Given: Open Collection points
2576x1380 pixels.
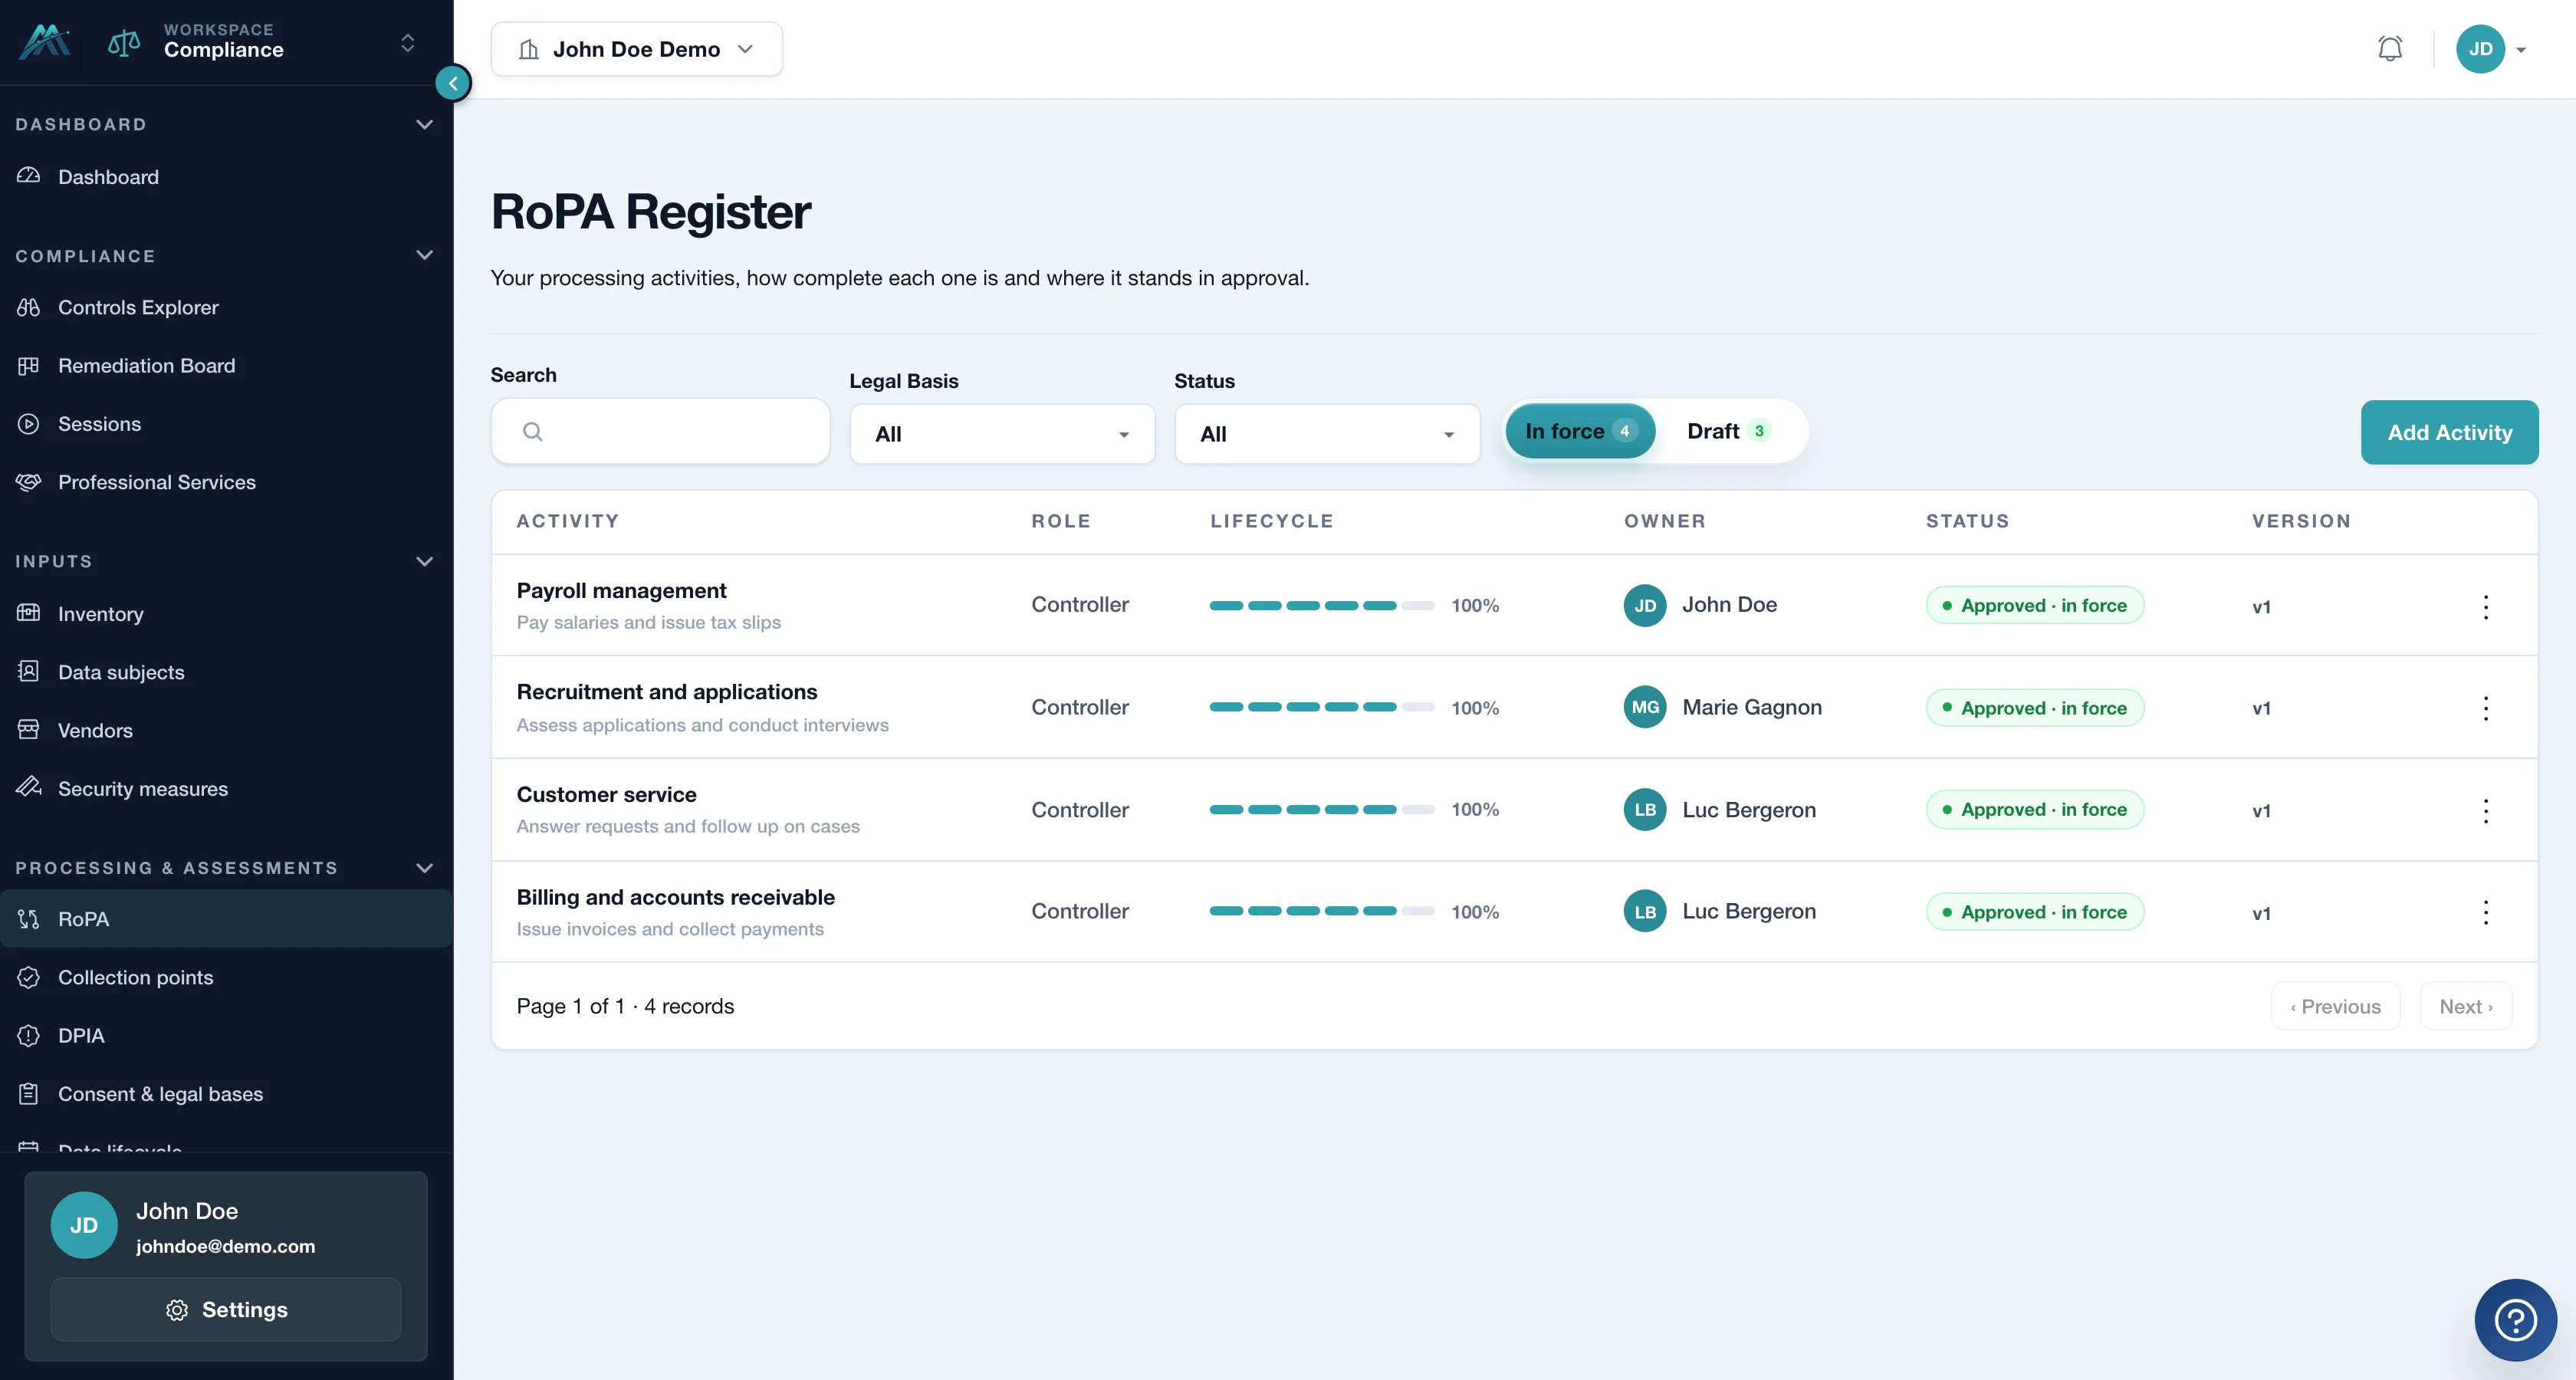Looking at the screenshot, I should click(226, 977).
